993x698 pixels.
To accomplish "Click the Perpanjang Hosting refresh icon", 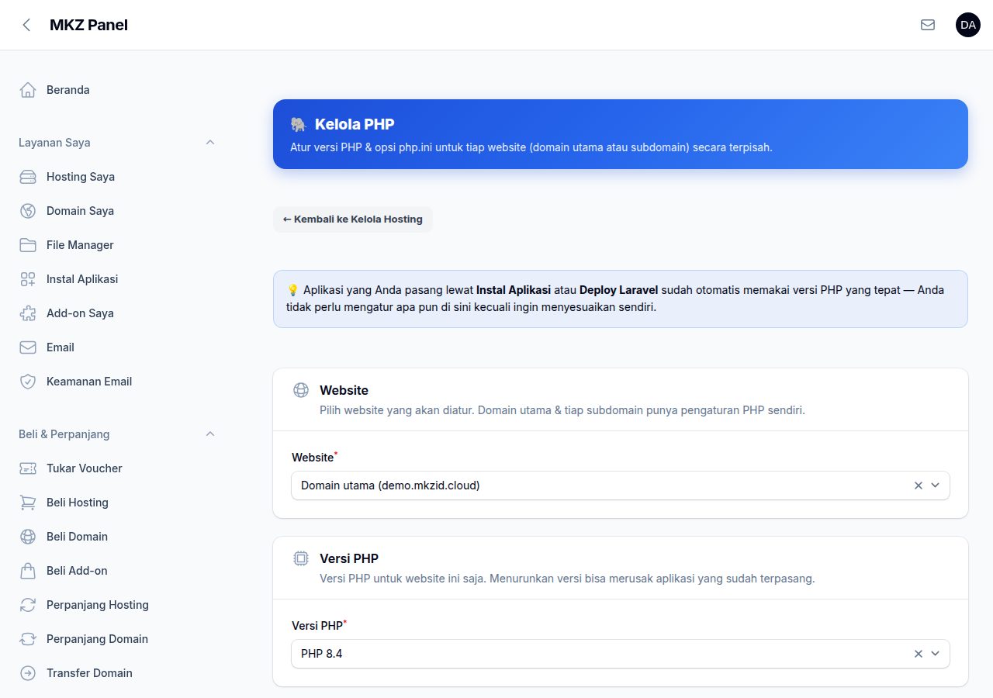I will [28, 605].
